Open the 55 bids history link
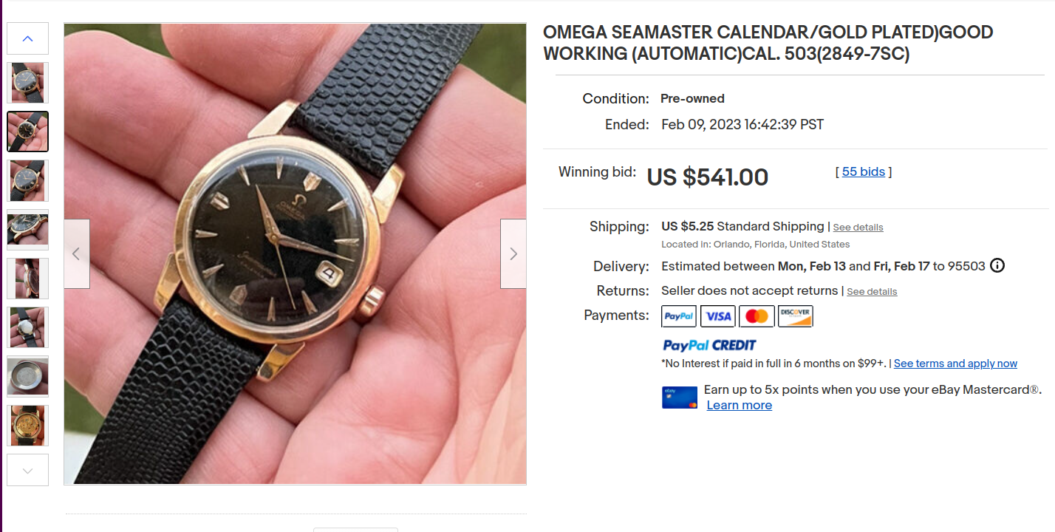Viewport: 1055px width, 532px height. [864, 171]
